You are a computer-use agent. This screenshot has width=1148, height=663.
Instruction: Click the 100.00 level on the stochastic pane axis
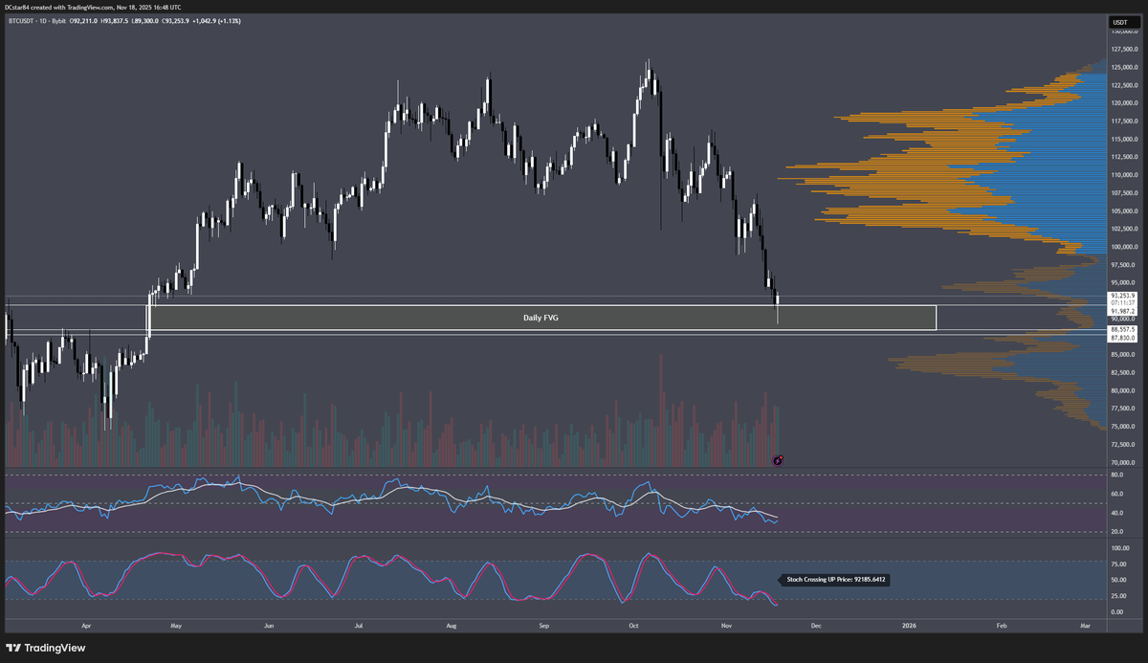click(x=1119, y=548)
